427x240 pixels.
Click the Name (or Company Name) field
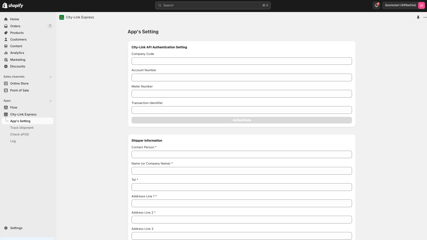(242, 171)
